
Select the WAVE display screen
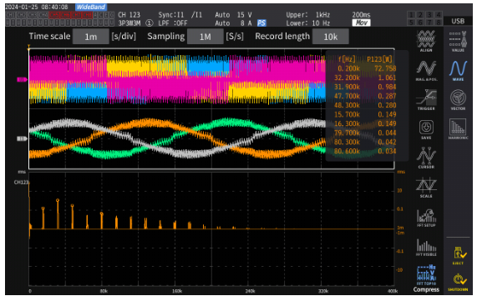coord(458,70)
